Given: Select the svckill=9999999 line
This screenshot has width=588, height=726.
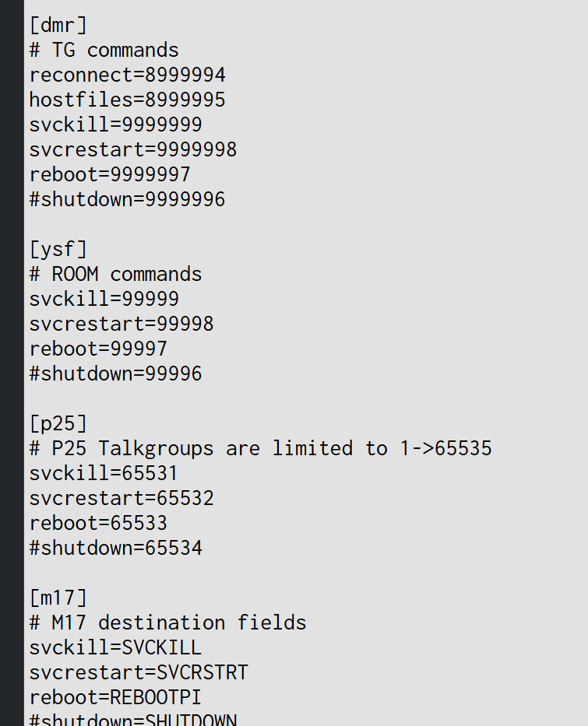Looking at the screenshot, I should pos(115,125).
